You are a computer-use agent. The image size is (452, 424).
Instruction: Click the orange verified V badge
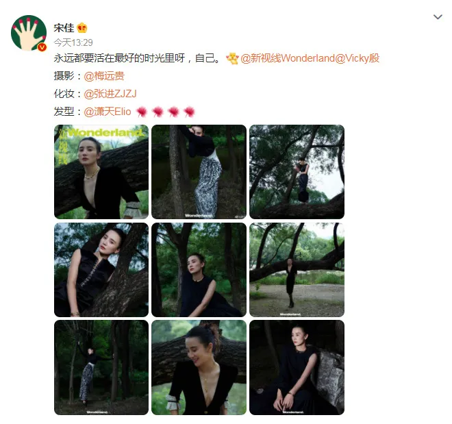[x=42, y=47]
